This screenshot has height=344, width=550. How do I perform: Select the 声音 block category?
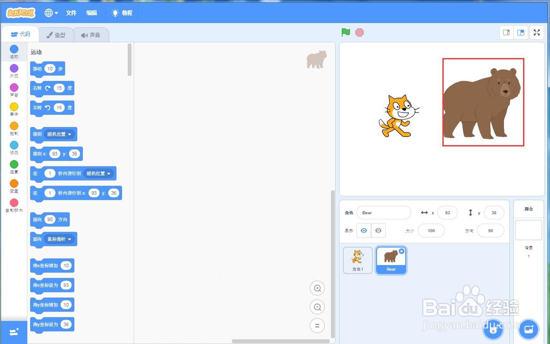tap(14, 90)
